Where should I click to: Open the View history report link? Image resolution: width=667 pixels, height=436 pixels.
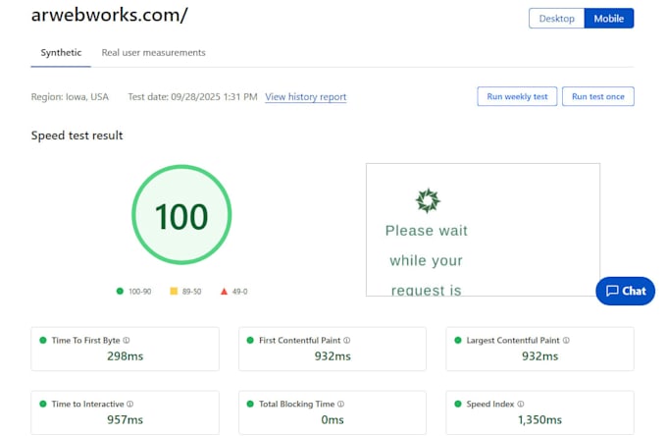[305, 96]
